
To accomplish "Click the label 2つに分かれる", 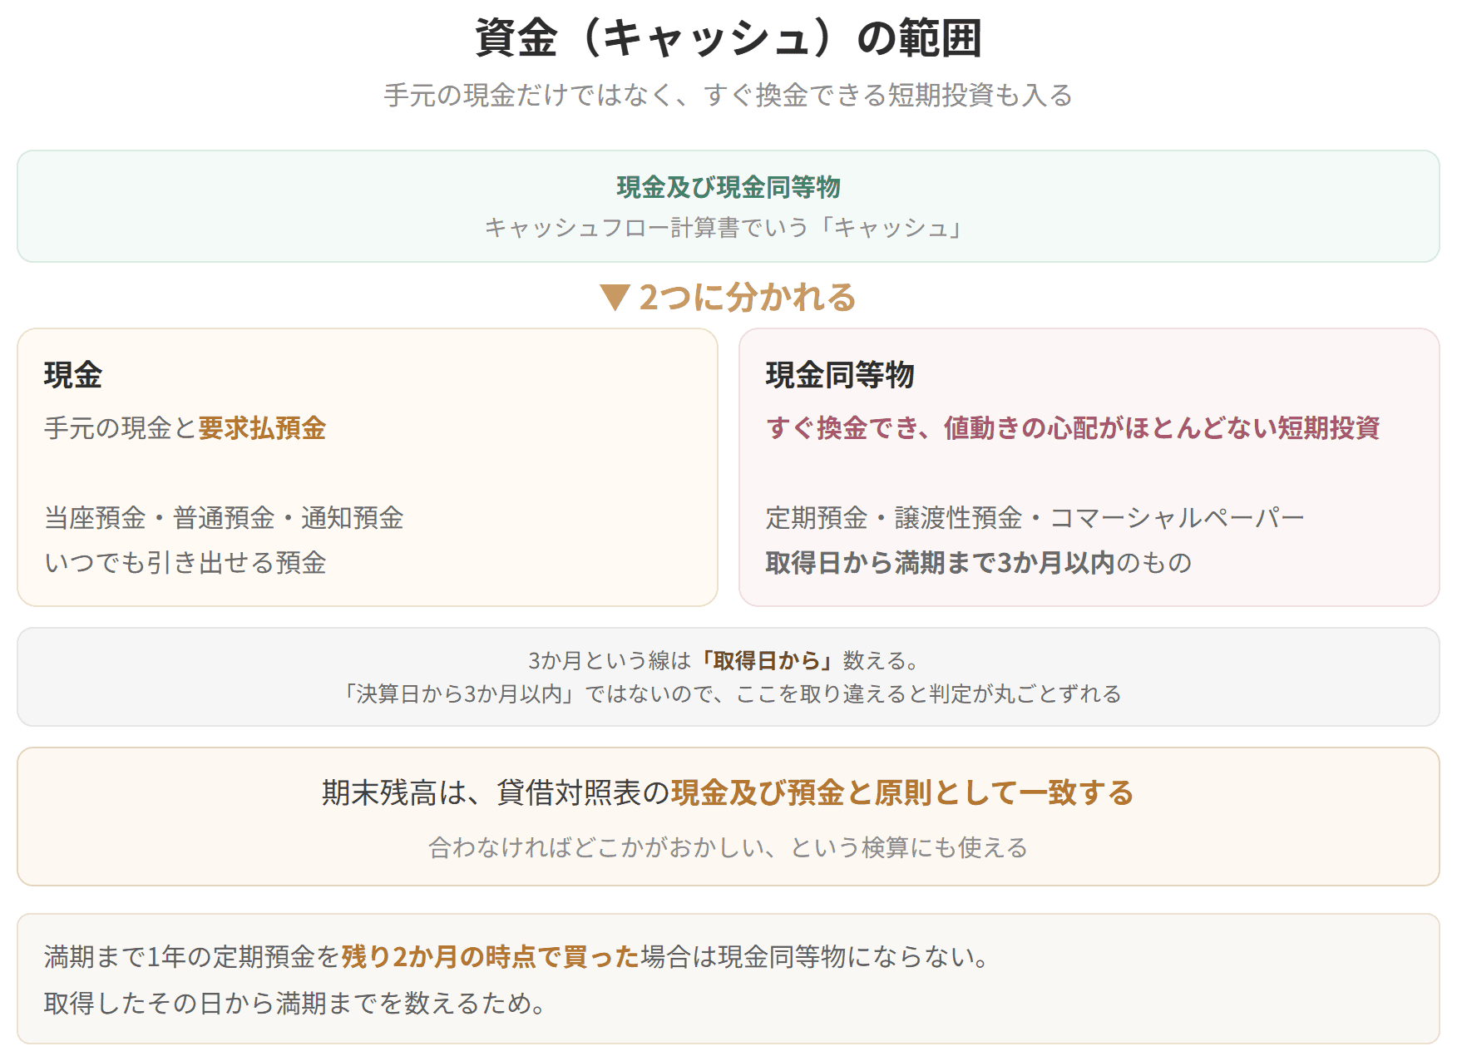I will click(x=748, y=297).
